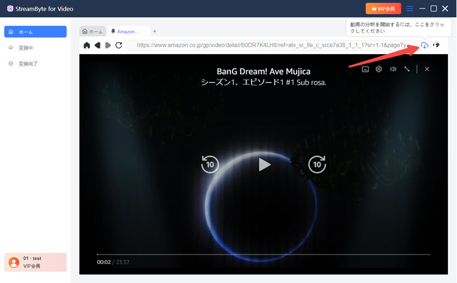Click the Amazon URL address field
The height and width of the screenshot is (283, 457).
pyautogui.click(x=271, y=46)
